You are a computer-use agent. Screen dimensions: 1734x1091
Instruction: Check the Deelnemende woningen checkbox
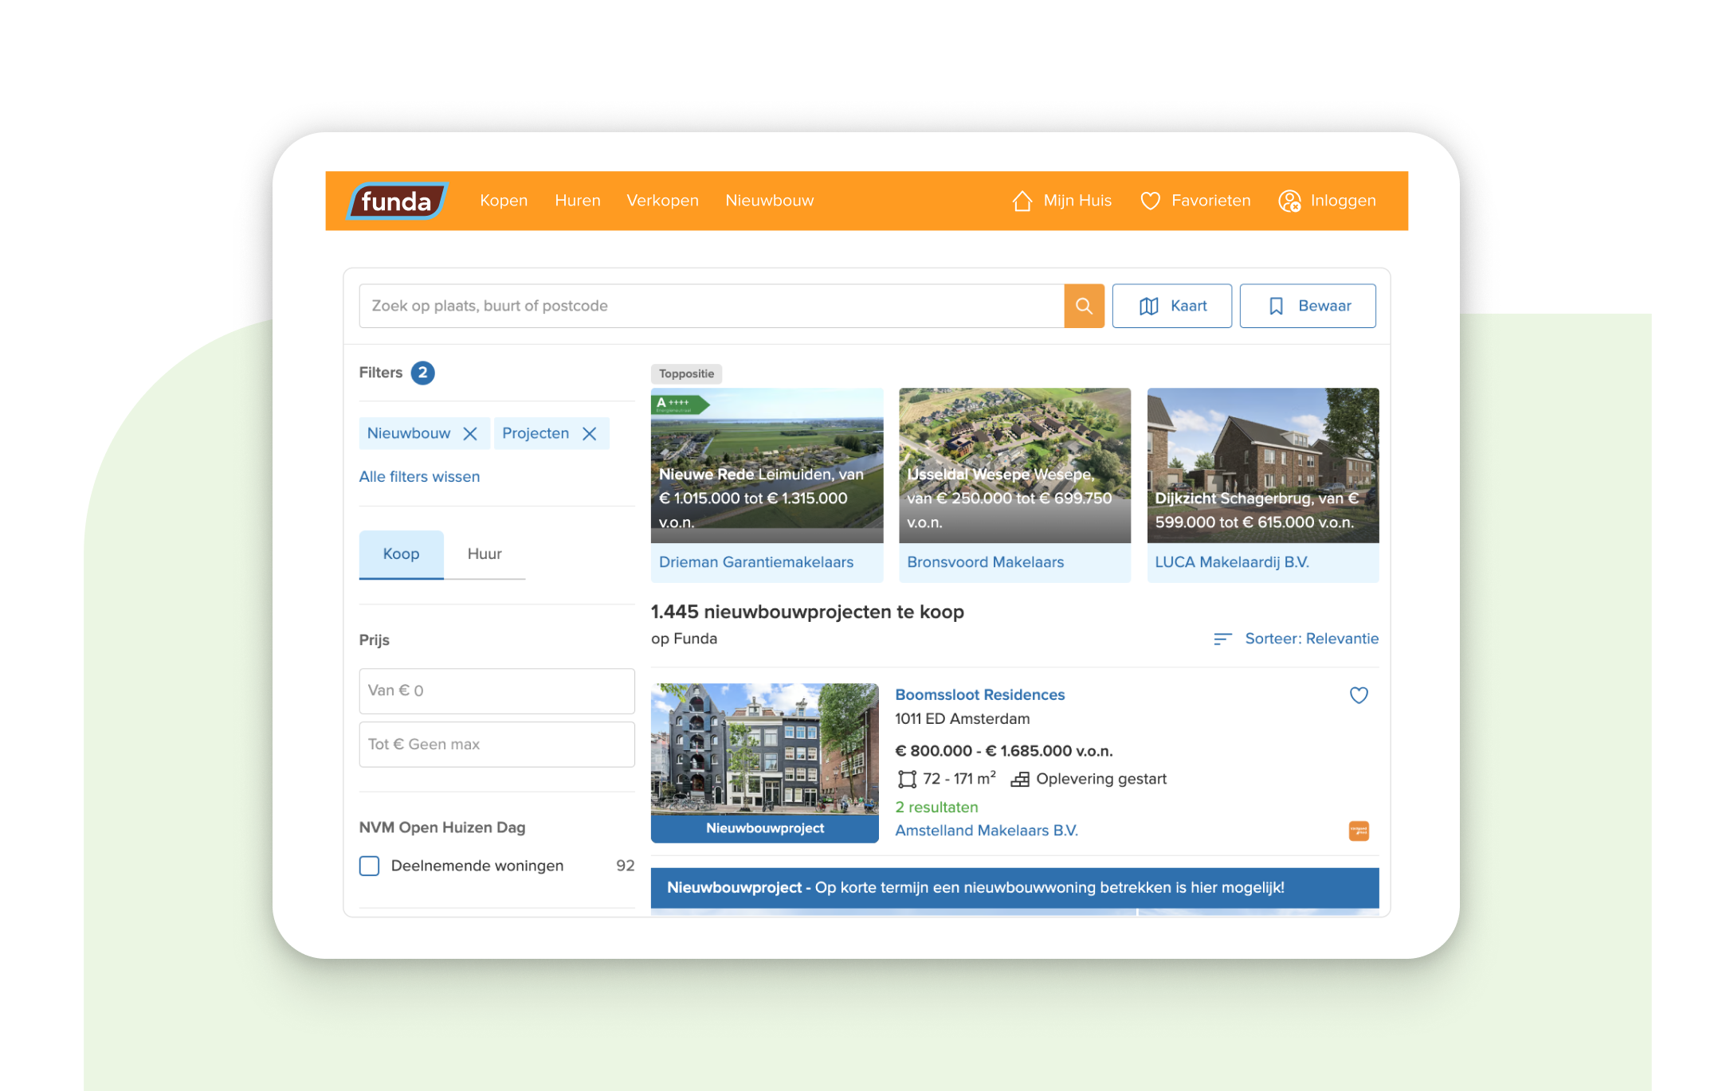[x=370, y=866]
